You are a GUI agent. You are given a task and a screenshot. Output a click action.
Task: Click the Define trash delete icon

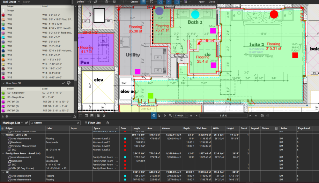107,2
